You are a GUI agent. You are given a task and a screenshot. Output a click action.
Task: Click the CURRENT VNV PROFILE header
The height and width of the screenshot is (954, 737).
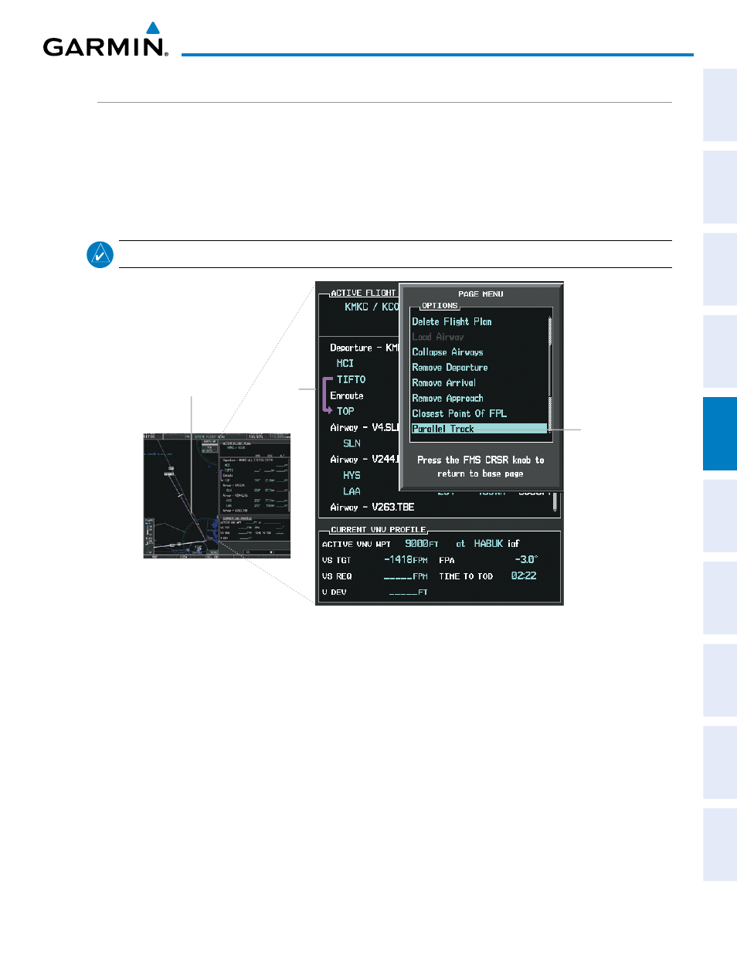pyautogui.click(x=379, y=530)
